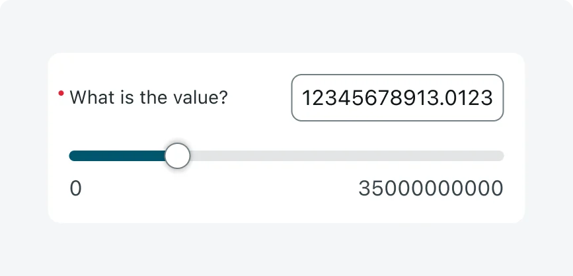Image resolution: width=573 pixels, height=276 pixels.
Task: Click the 'What is the value?' label
Action: (149, 98)
